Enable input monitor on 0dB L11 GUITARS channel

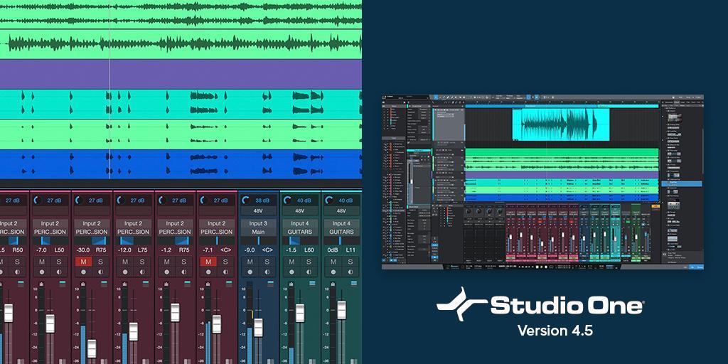coord(350,272)
